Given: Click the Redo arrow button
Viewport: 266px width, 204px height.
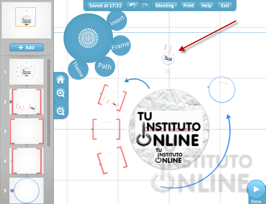Looking at the screenshot, I should coord(145,6).
